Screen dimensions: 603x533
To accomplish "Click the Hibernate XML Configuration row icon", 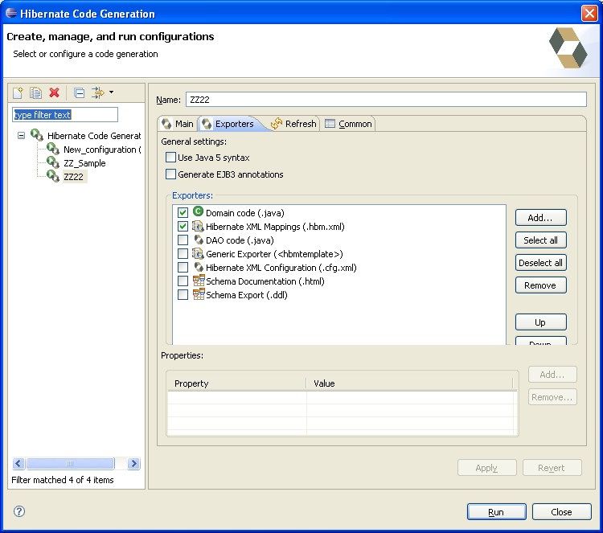I will pyautogui.click(x=199, y=267).
